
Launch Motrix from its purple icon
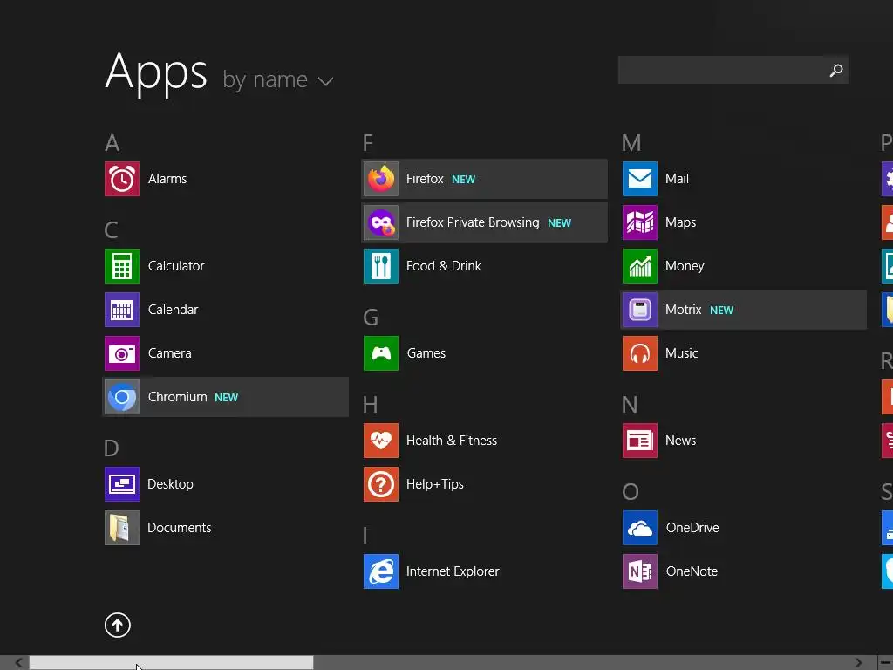coord(640,310)
